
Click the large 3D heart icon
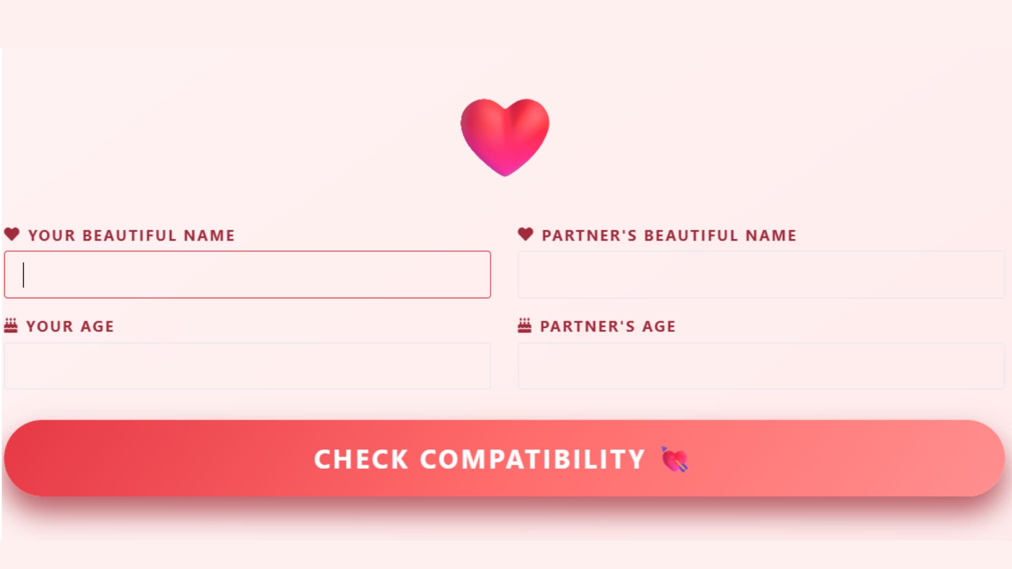point(504,136)
